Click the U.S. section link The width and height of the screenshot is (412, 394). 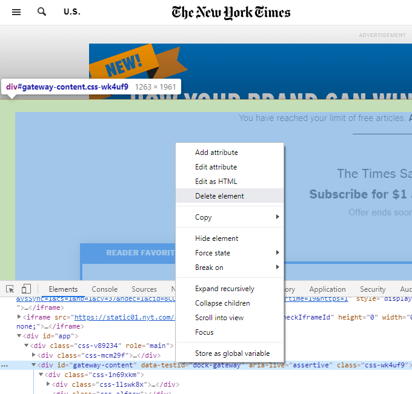click(71, 12)
